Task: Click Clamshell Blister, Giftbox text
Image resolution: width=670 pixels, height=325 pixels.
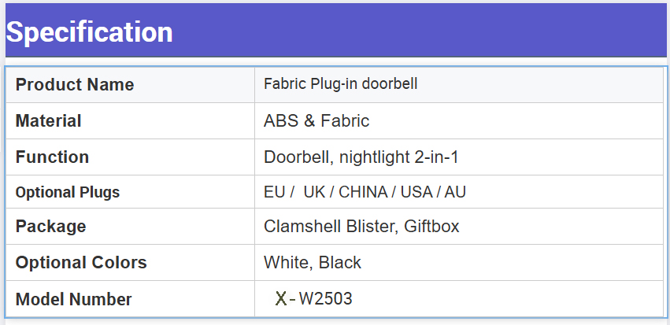Action: tap(361, 227)
